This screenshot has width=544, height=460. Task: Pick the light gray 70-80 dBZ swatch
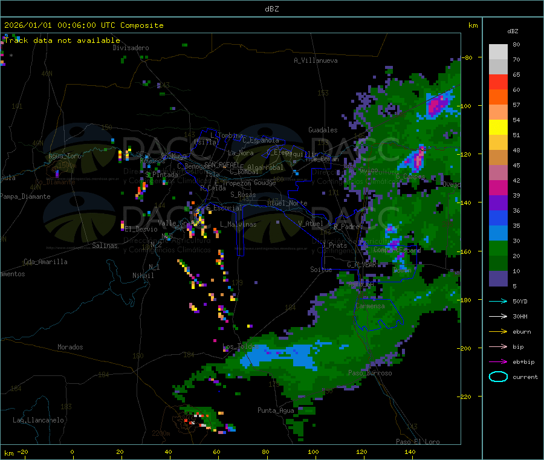(498, 52)
